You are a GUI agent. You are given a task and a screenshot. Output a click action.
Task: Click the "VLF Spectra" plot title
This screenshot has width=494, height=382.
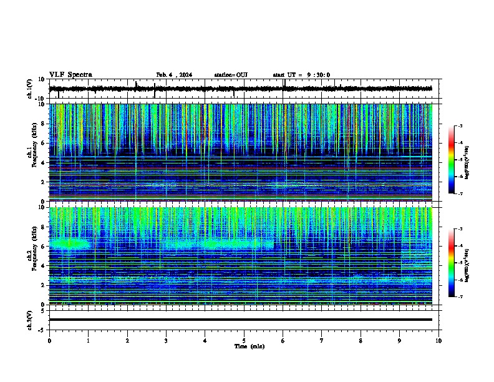click(70, 75)
